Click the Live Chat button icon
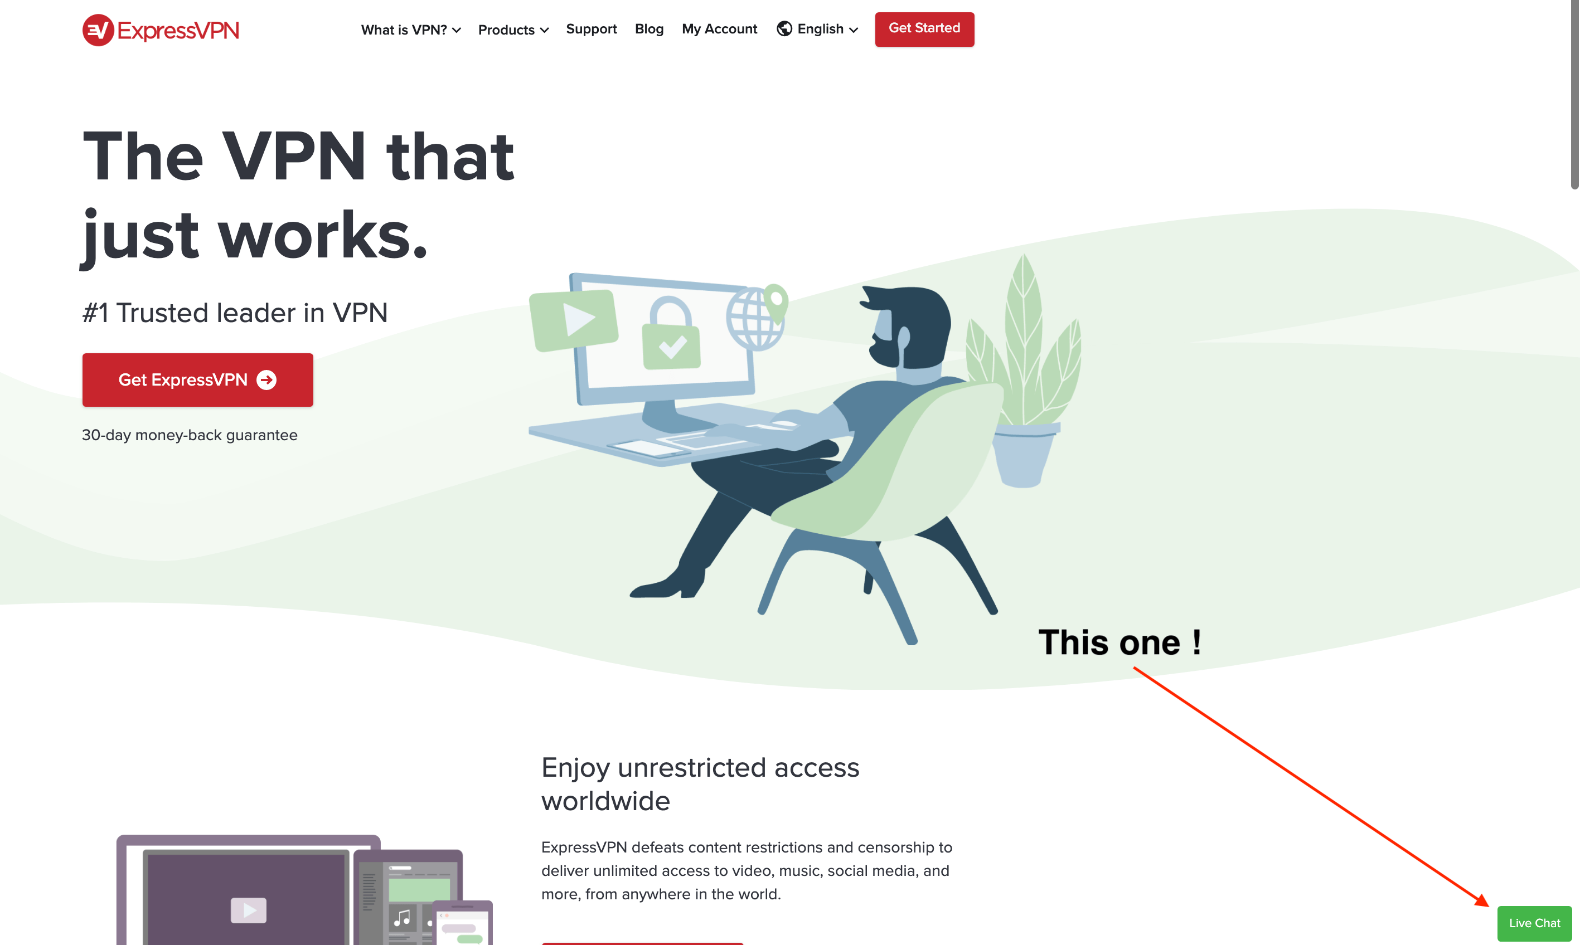Image resolution: width=1580 pixels, height=945 pixels. click(x=1535, y=920)
